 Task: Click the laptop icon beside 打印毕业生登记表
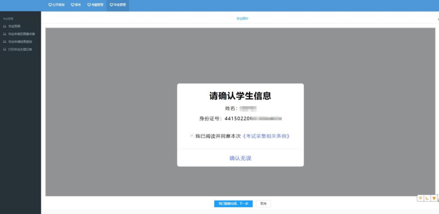click(5, 49)
